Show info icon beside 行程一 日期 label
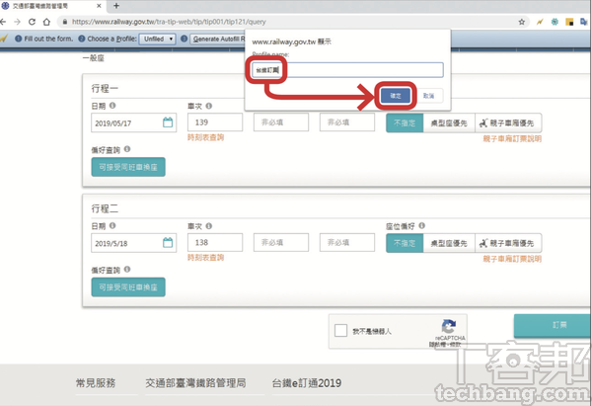Viewport: 592px width, 406px height. click(x=112, y=106)
